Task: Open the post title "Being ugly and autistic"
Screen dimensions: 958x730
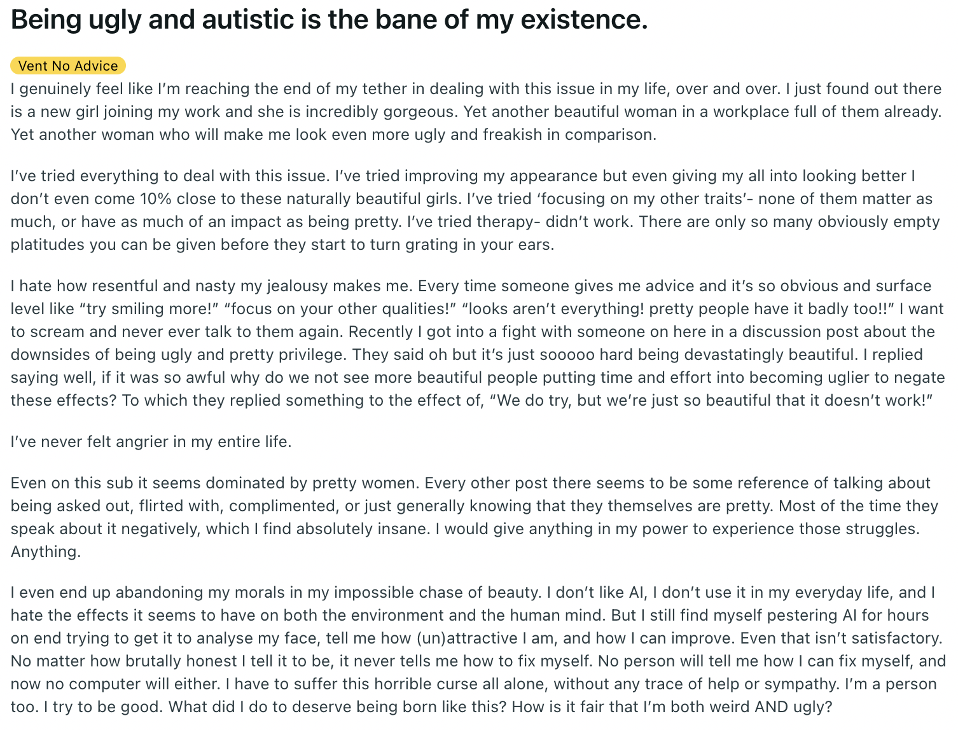Action: pos(329,20)
